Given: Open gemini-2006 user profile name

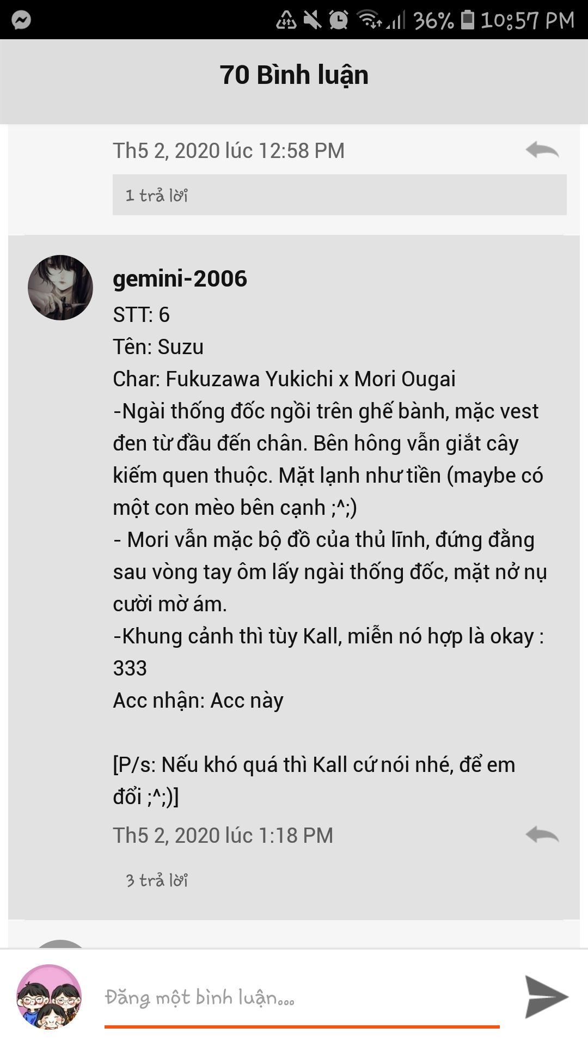Looking at the screenshot, I should click(x=180, y=278).
